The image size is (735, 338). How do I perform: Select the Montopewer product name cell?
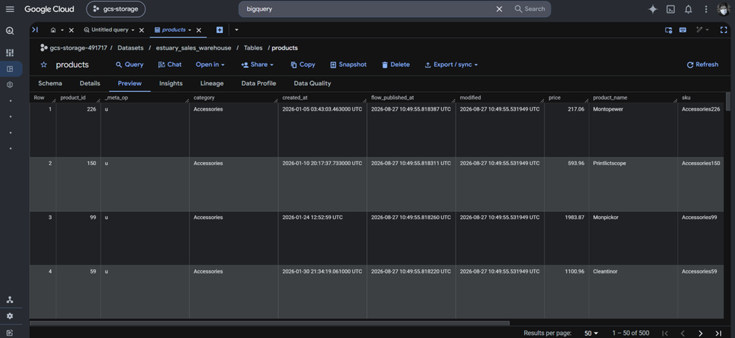point(633,130)
